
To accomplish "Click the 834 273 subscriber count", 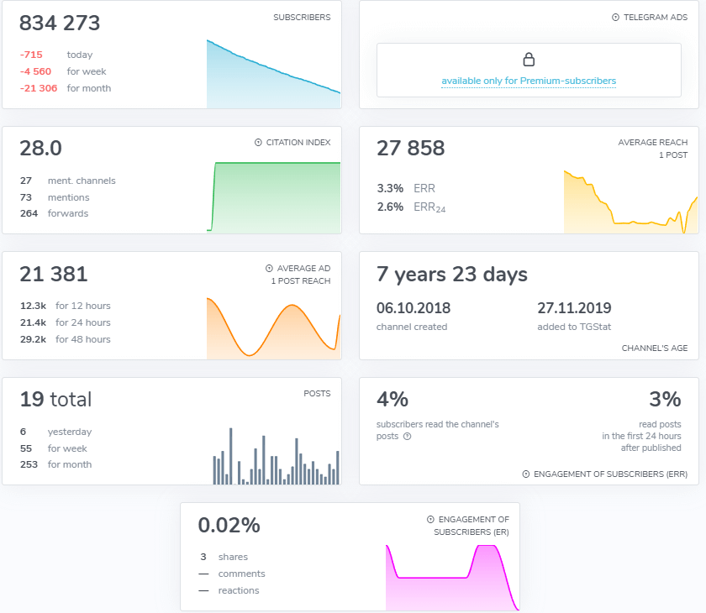I will [x=60, y=24].
